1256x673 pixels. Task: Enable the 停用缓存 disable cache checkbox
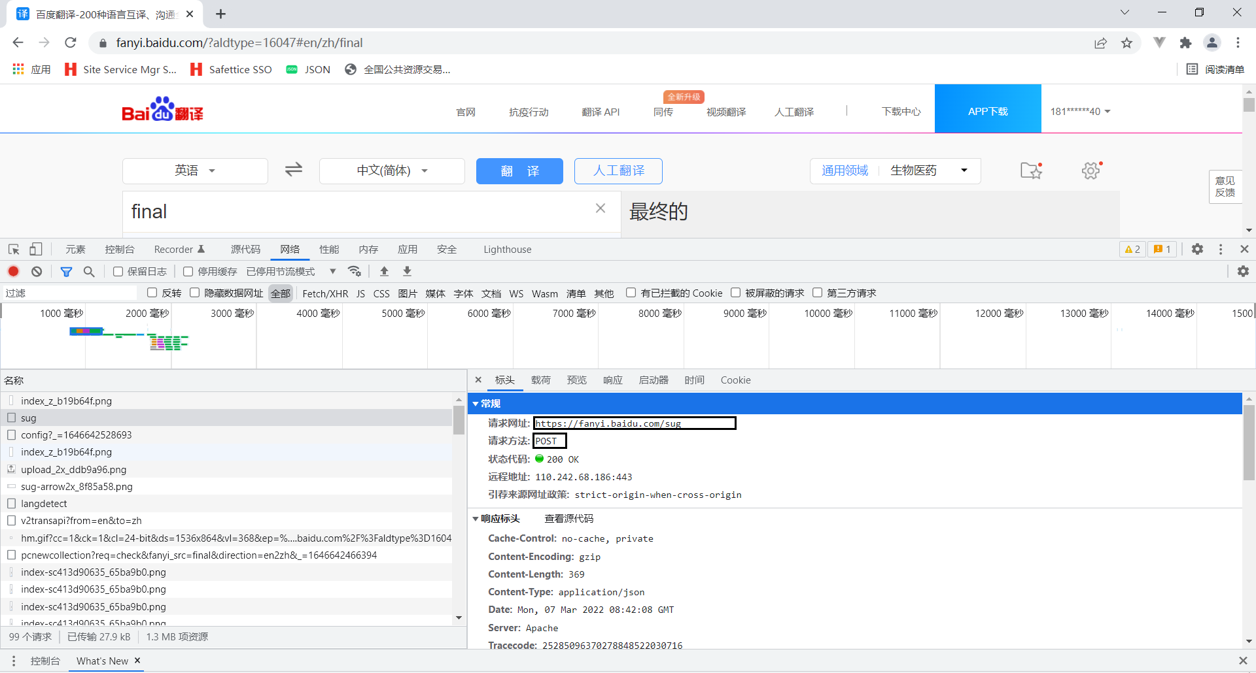pyautogui.click(x=188, y=271)
